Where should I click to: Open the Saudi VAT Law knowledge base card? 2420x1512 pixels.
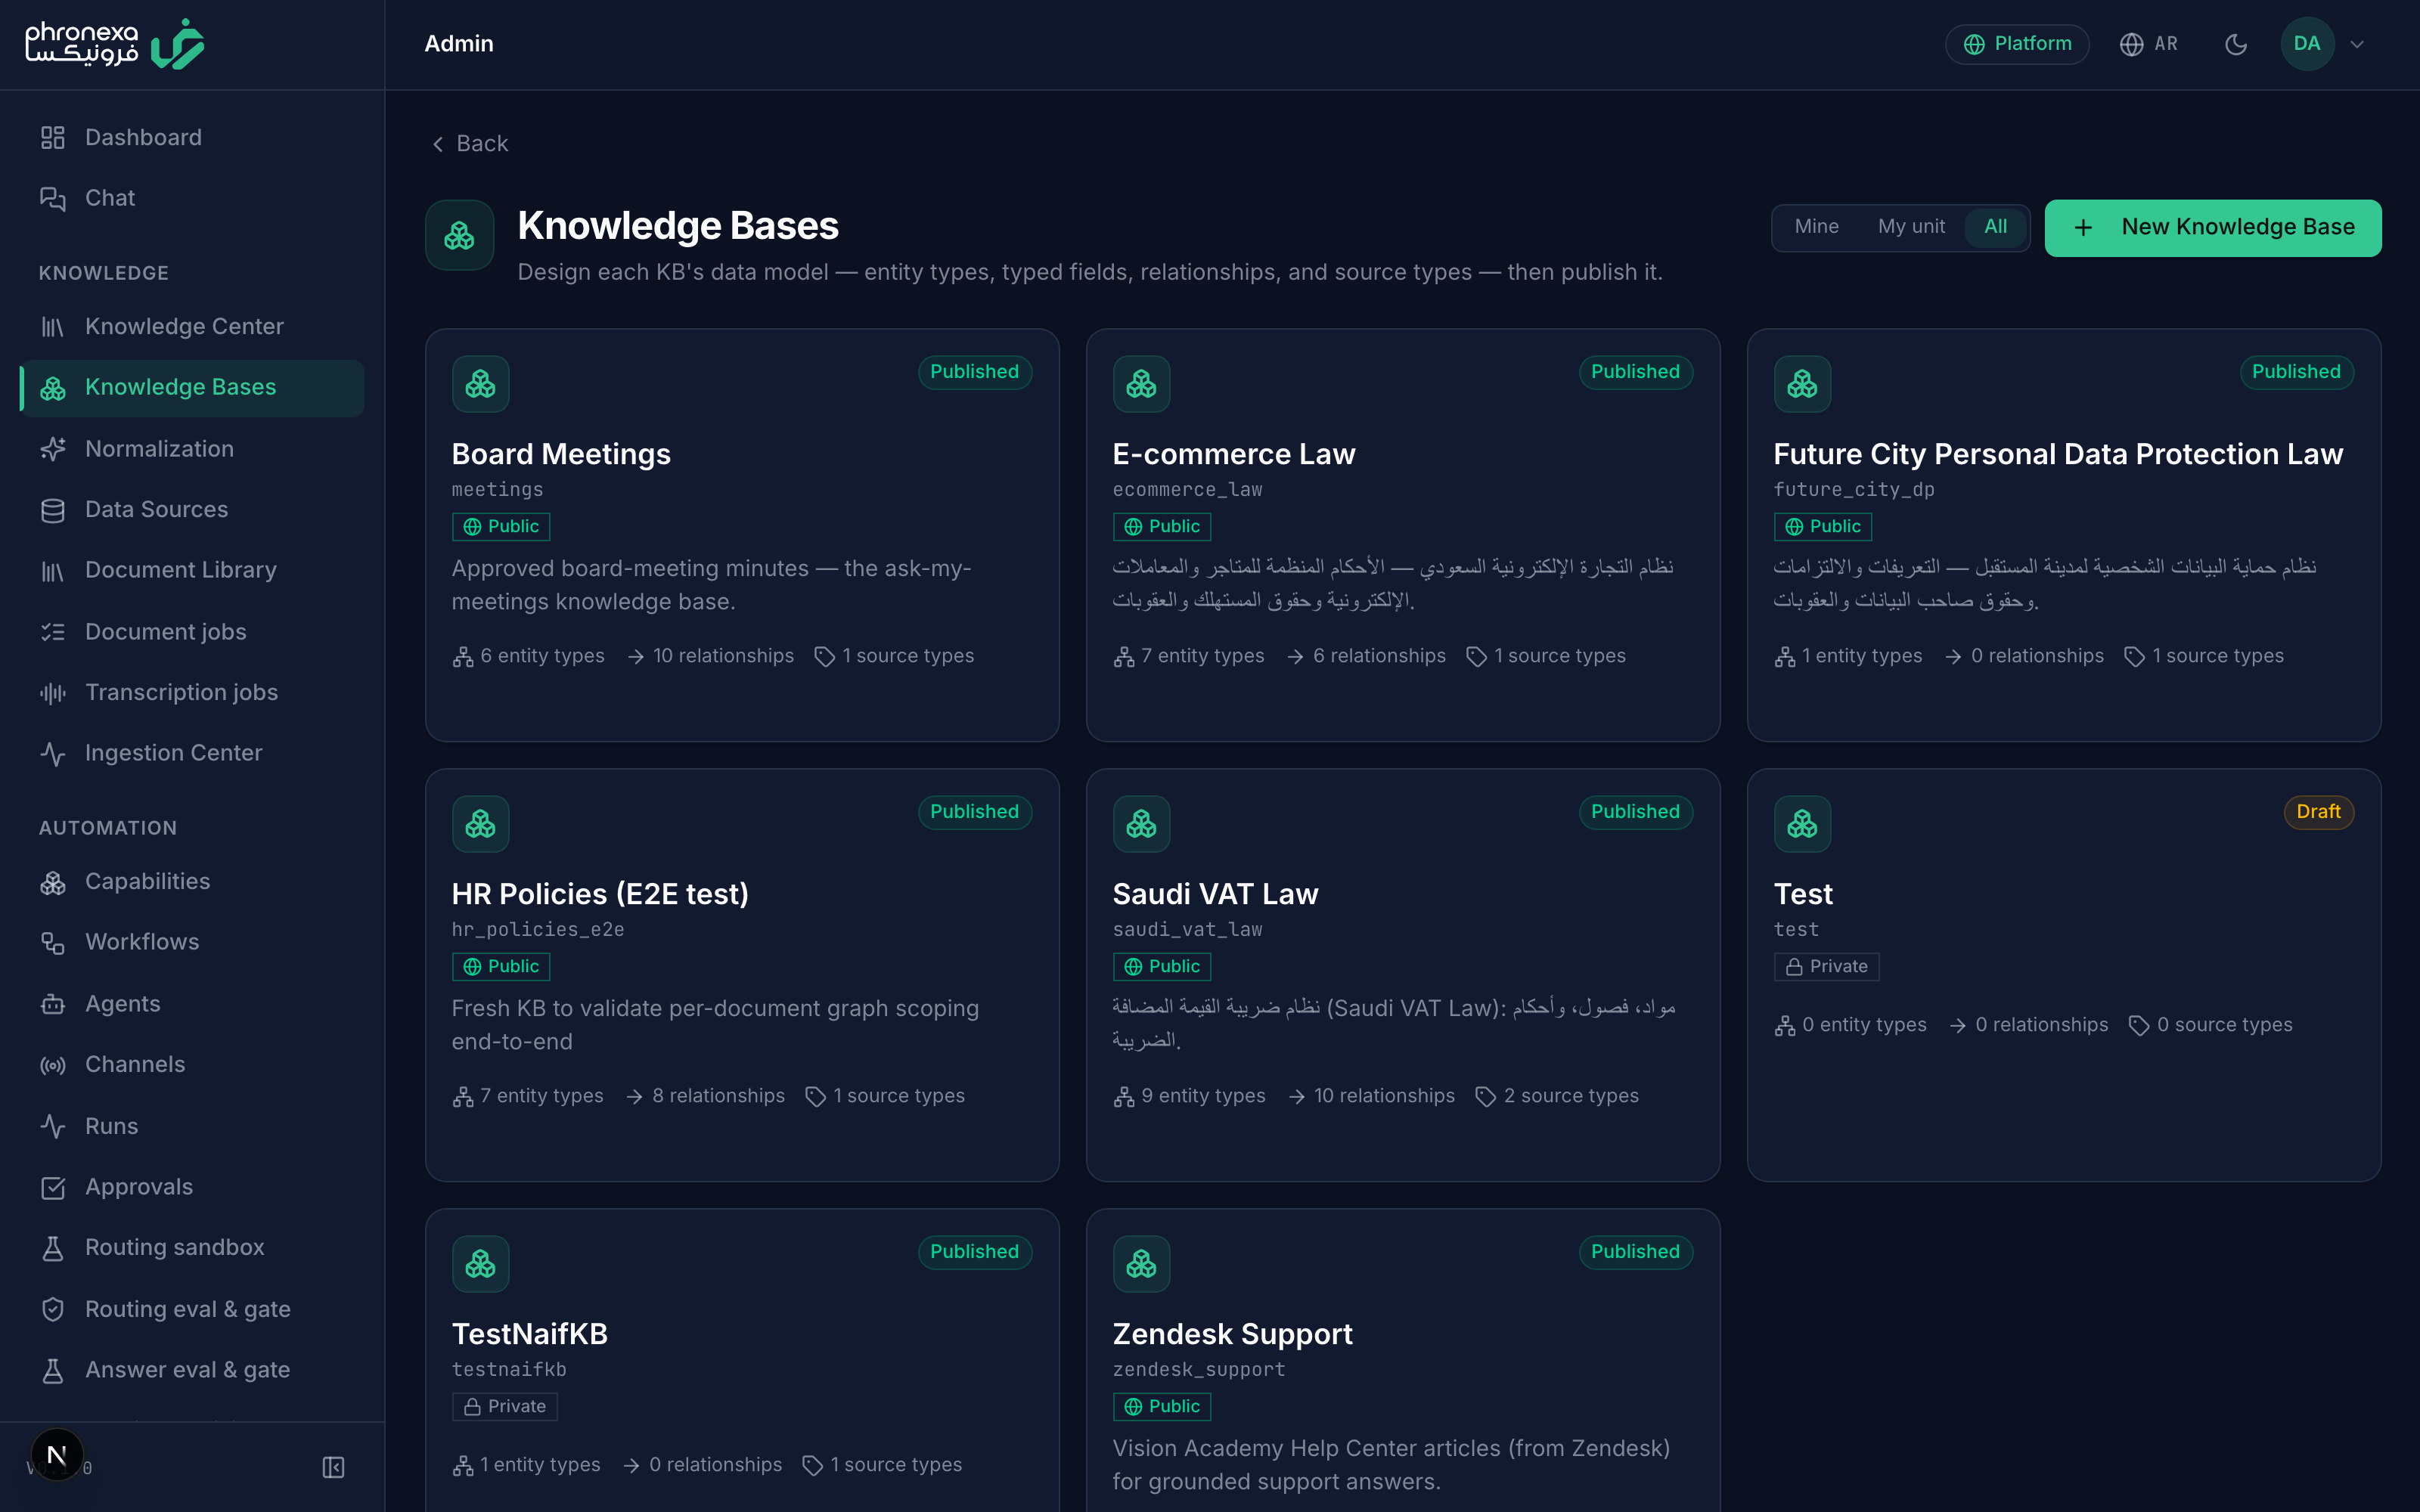click(1403, 975)
